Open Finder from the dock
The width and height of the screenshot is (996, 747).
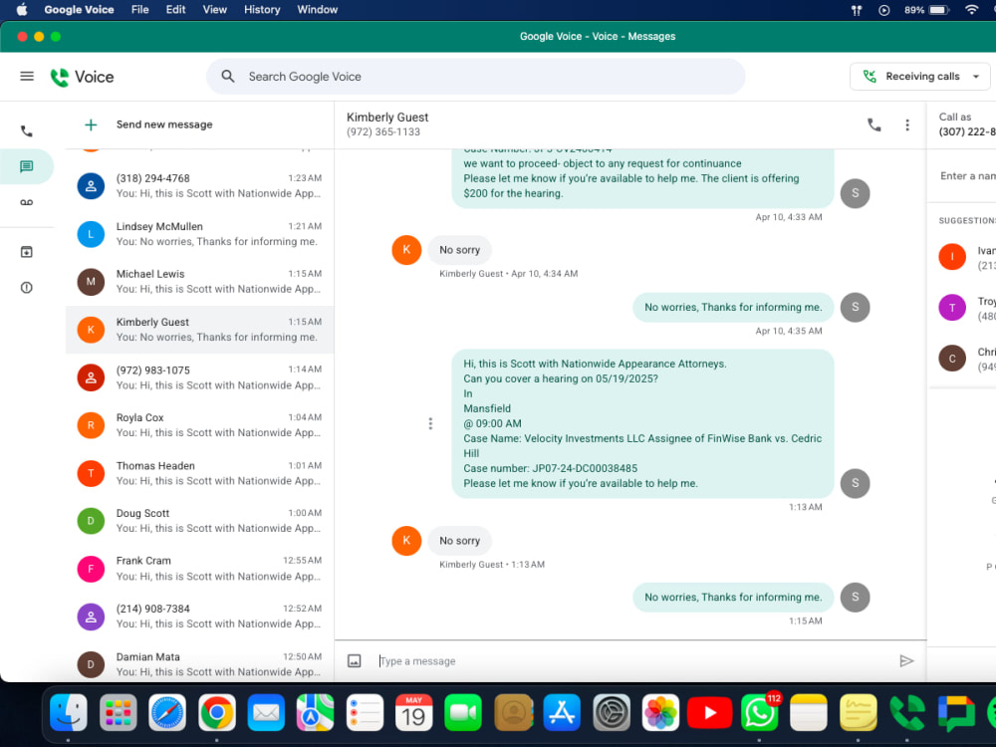[68, 713]
